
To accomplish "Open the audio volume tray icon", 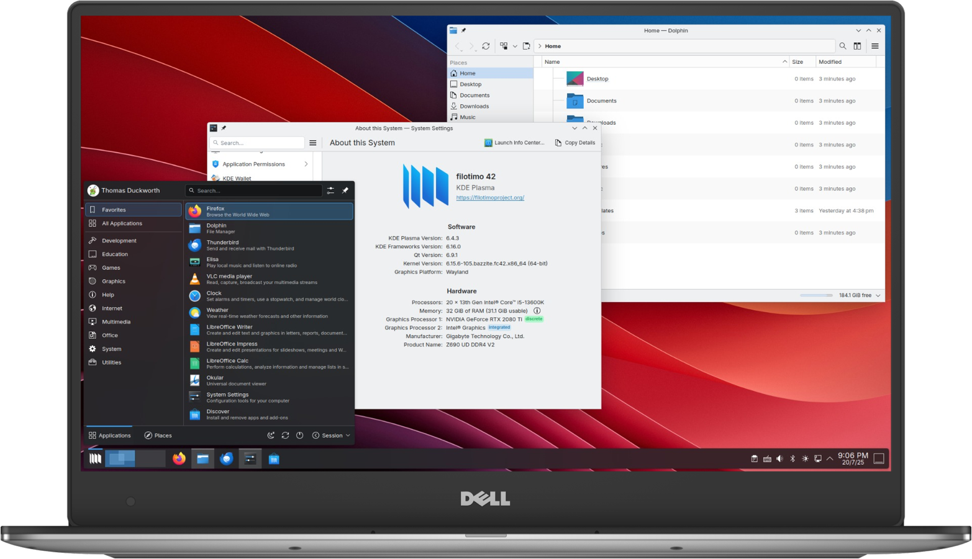I will click(779, 459).
